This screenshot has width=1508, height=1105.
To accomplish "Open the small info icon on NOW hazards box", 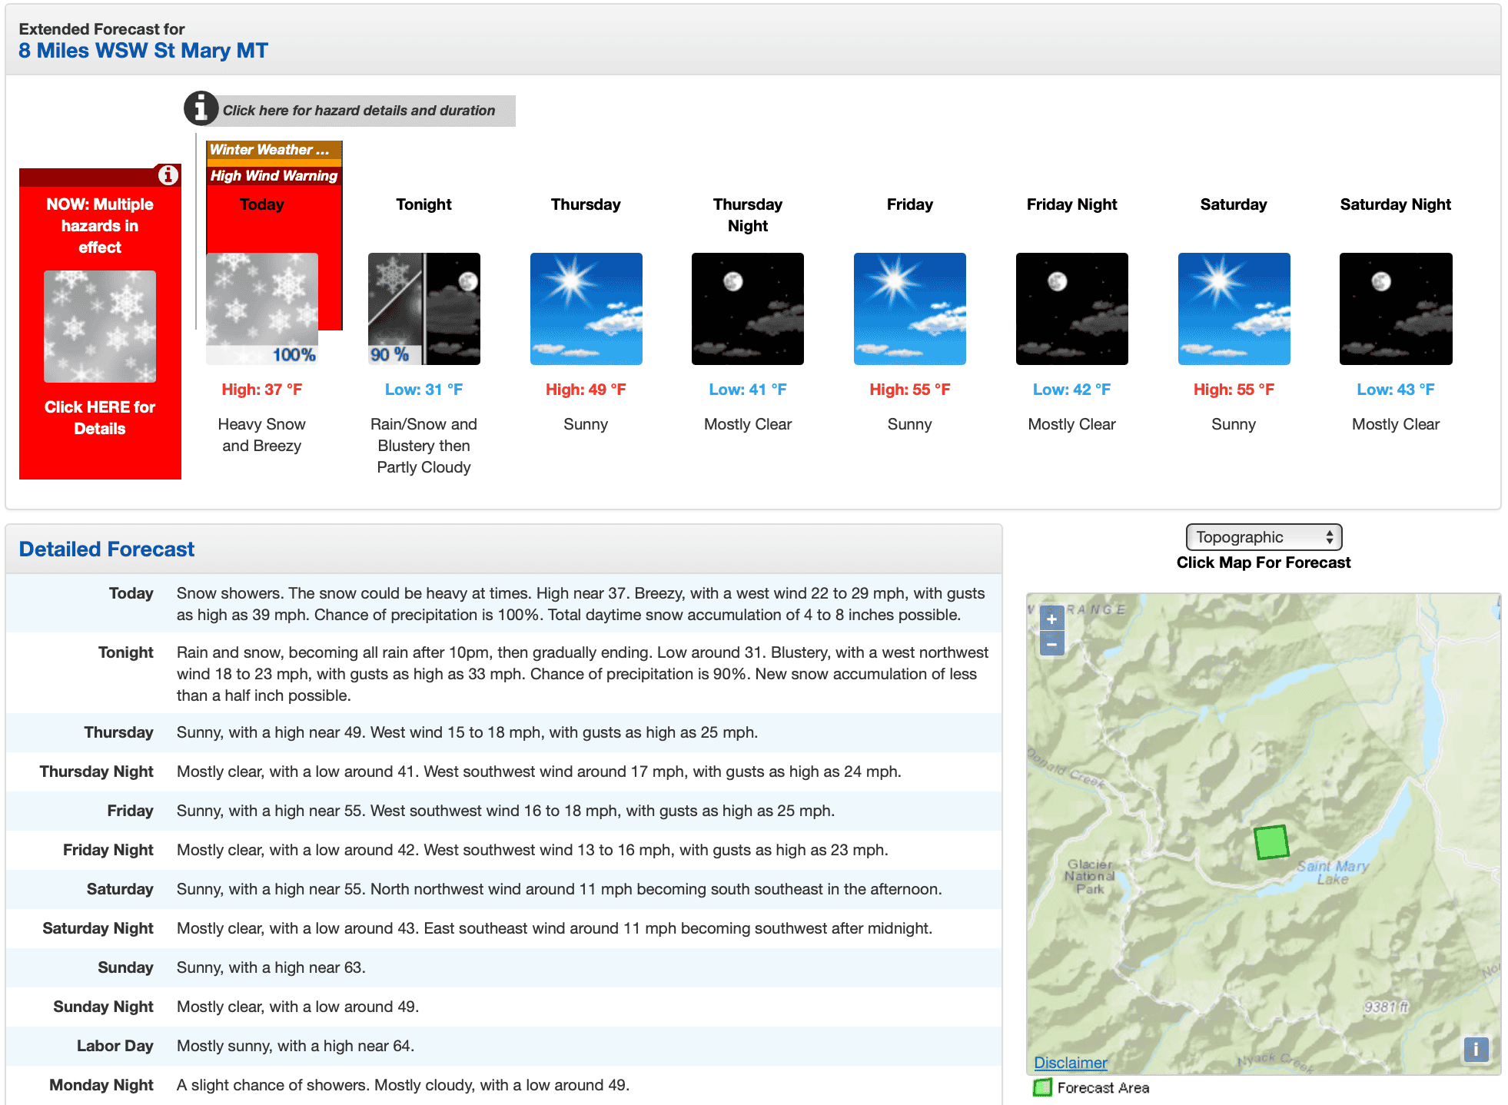I will [x=168, y=175].
